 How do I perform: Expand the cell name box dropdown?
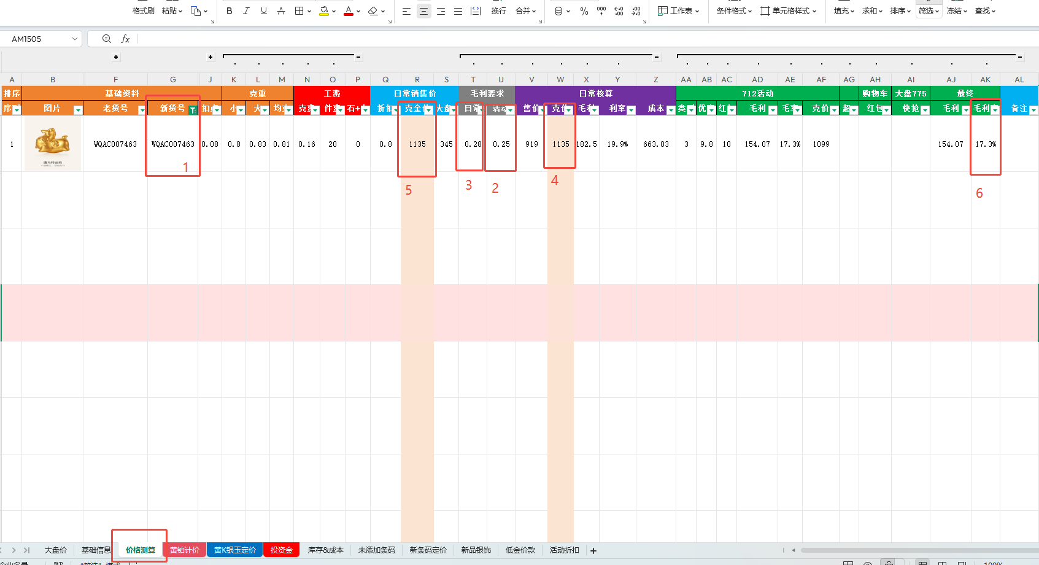[75, 39]
